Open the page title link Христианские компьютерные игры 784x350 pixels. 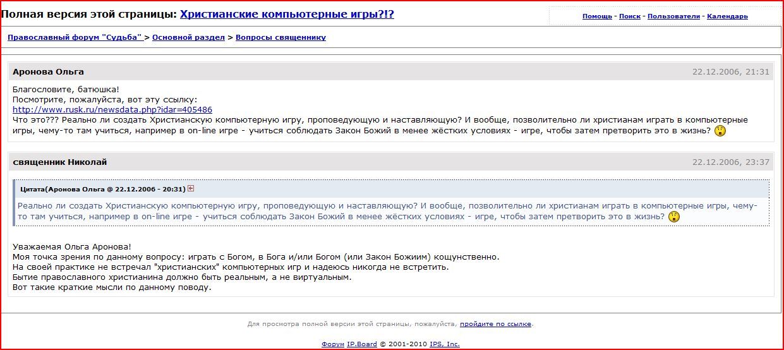(287, 14)
